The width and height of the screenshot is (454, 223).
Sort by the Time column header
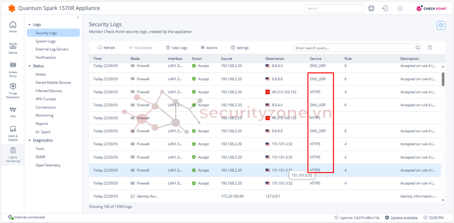click(97, 59)
